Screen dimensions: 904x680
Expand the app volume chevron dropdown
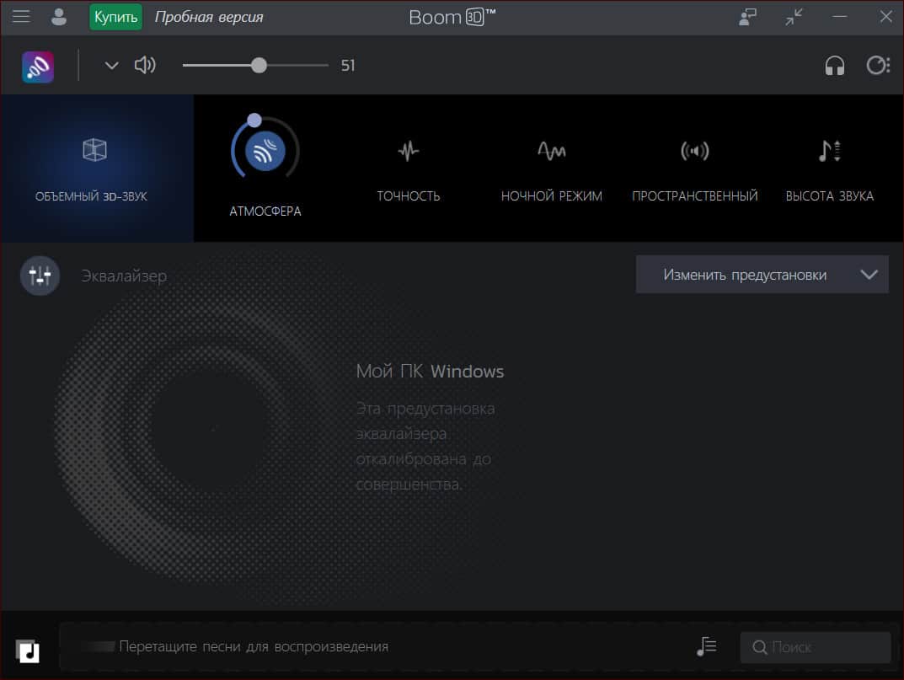pos(112,66)
